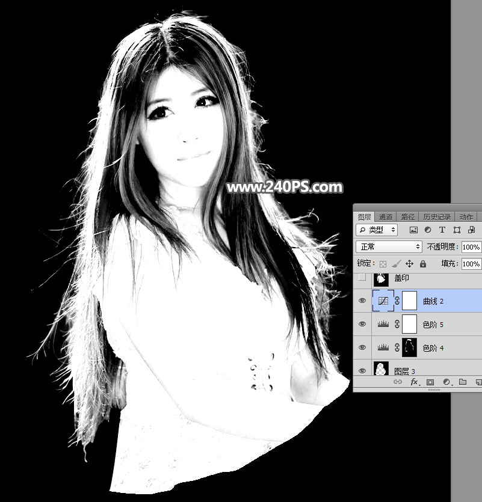482x502 pixels.
Task: Hide the 色阶 5 layer
Action: coord(362,325)
